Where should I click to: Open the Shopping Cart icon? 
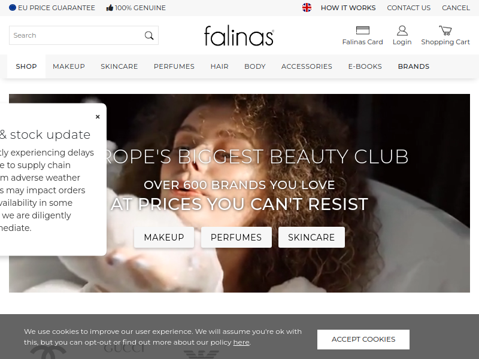[x=445, y=31]
